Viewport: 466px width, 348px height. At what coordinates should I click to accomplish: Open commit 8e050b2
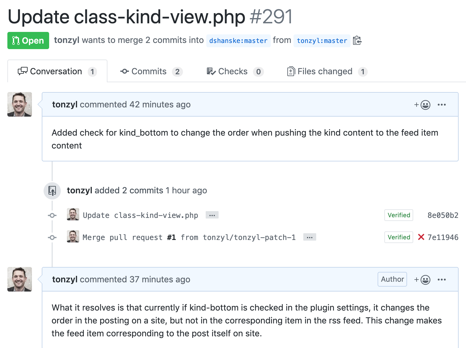click(443, 215)
